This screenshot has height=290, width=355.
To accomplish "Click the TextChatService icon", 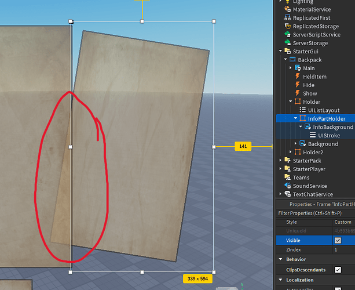I will click(287, 194).
